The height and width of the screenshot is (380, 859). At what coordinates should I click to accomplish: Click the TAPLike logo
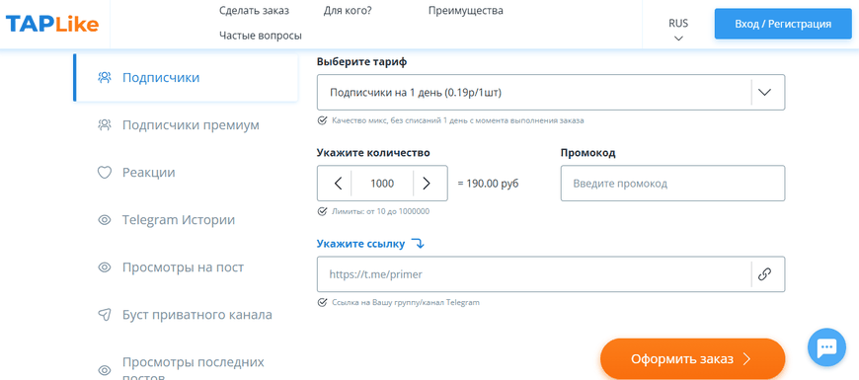(x=52, y=24)
